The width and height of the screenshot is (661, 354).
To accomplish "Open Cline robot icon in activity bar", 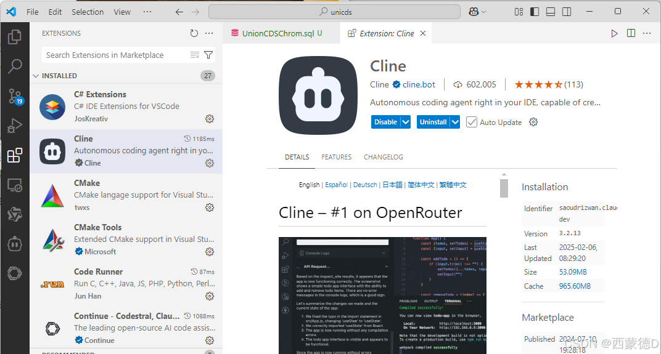I will pyautogui.click(x=15, y=244).
